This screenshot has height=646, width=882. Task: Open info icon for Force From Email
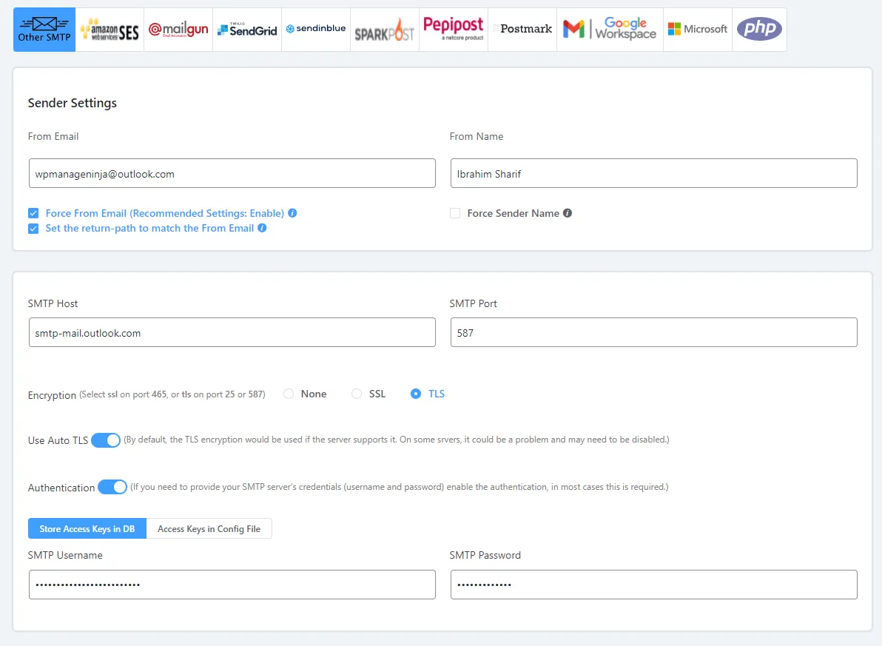[x=292, y=213]
